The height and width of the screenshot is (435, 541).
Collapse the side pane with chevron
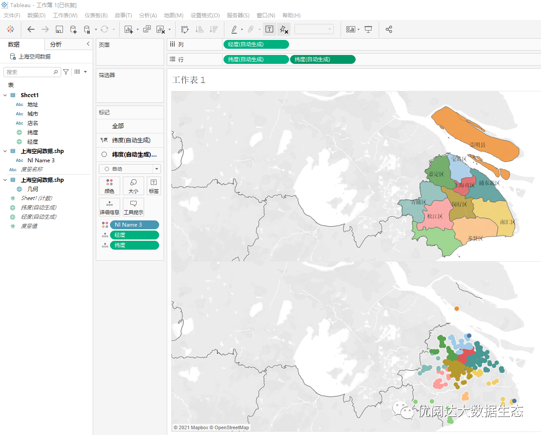(88, 43)
